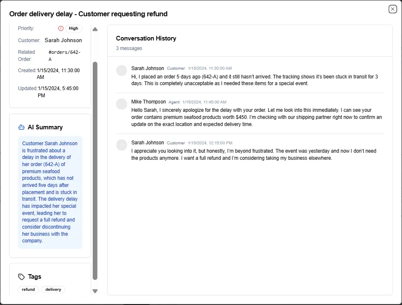Click the High priority badge
Image resolution: width=402 pixels, height=305 pixels.
pos(74,28)
